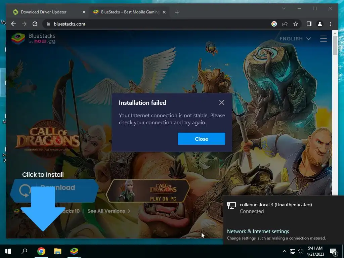This screenshot has height=258, width=344.
Task: Open See All Versions link
Action: pyautogui.click(x=109, y=211)
